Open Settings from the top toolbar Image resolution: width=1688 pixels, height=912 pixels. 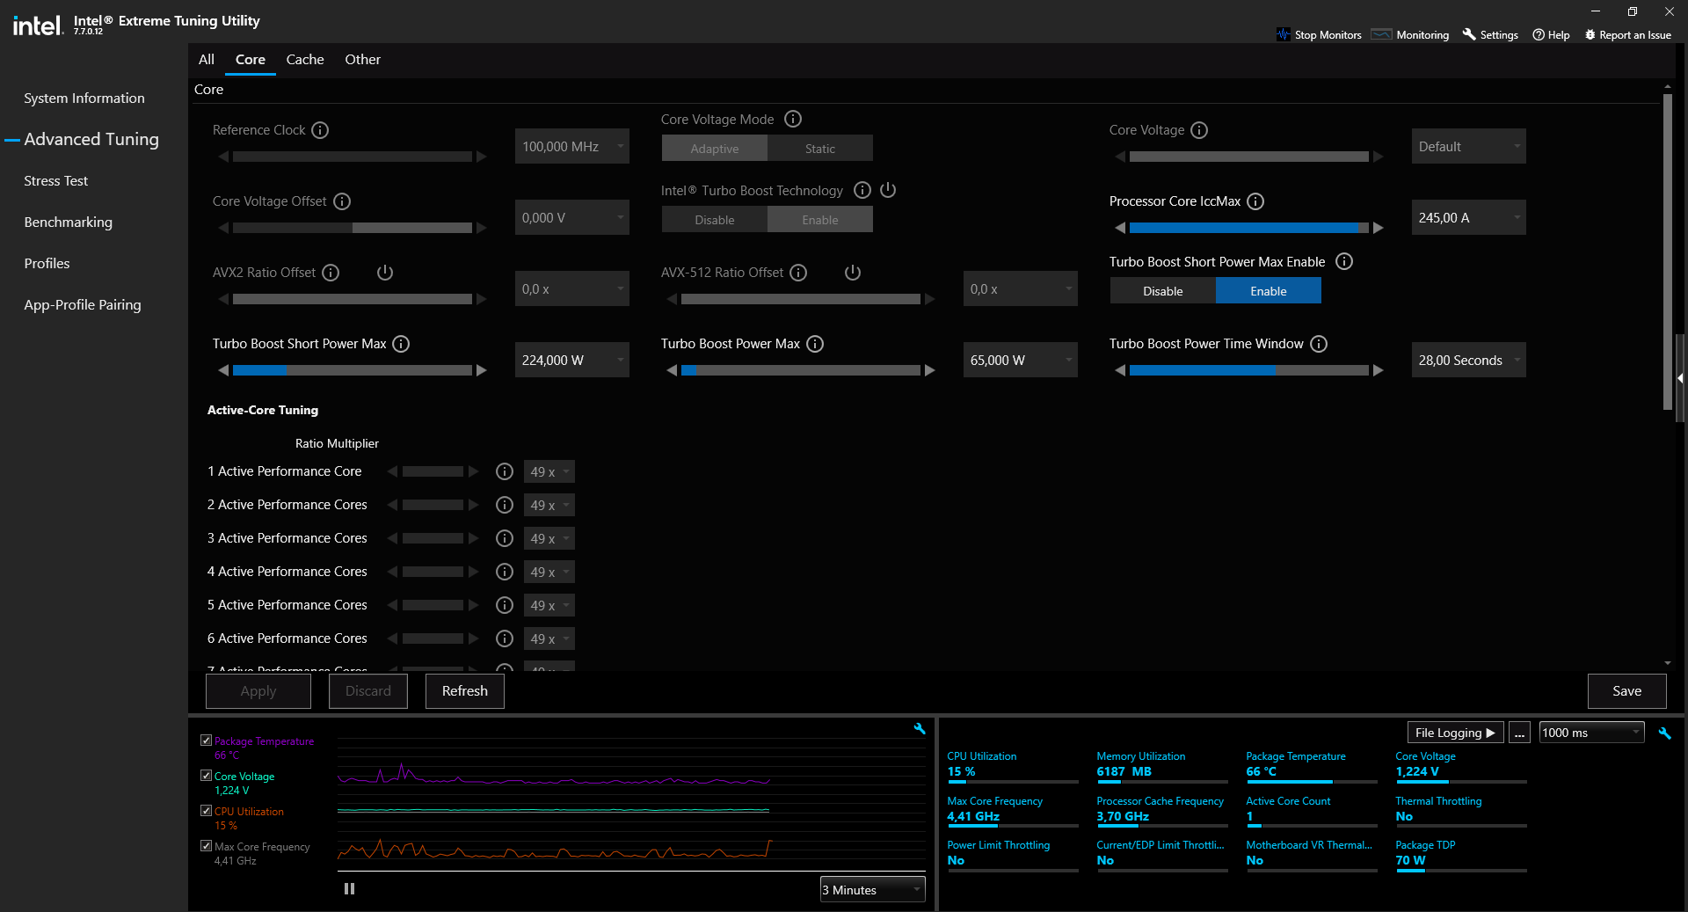[1490, 34]
